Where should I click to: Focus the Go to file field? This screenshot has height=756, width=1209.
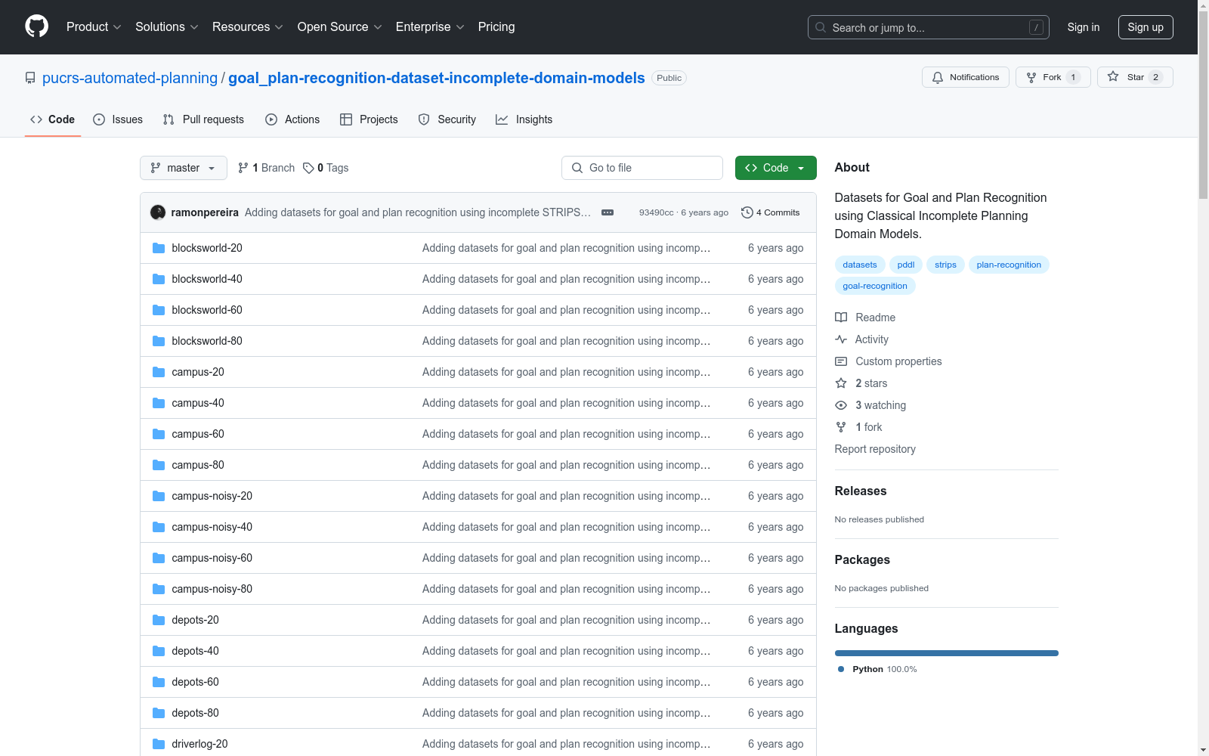(642, 168)
